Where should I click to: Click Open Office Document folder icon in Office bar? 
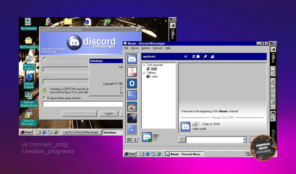[273, 74]
